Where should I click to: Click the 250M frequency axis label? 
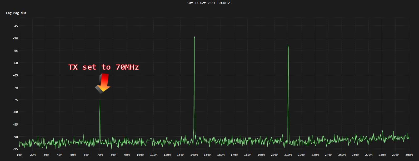tap(342, 155)
